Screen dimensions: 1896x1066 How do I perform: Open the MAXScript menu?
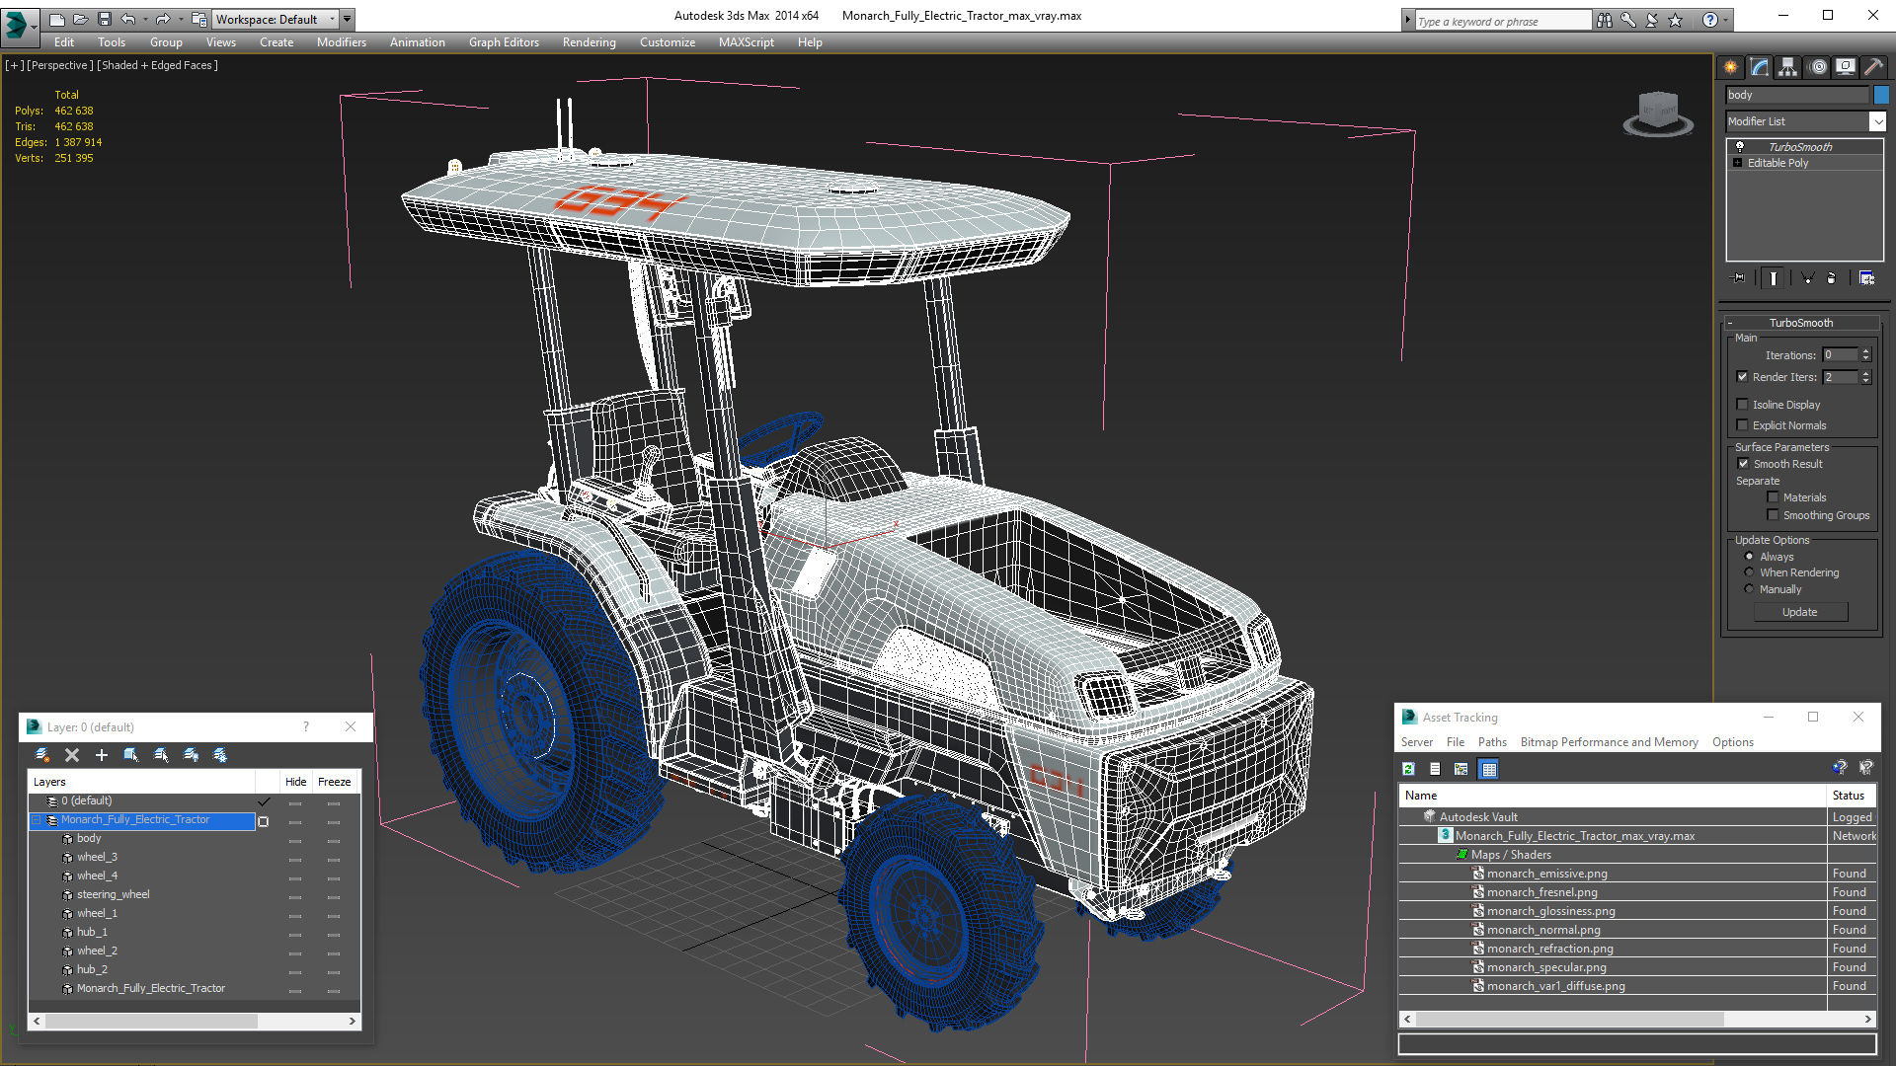click(746, 42)
